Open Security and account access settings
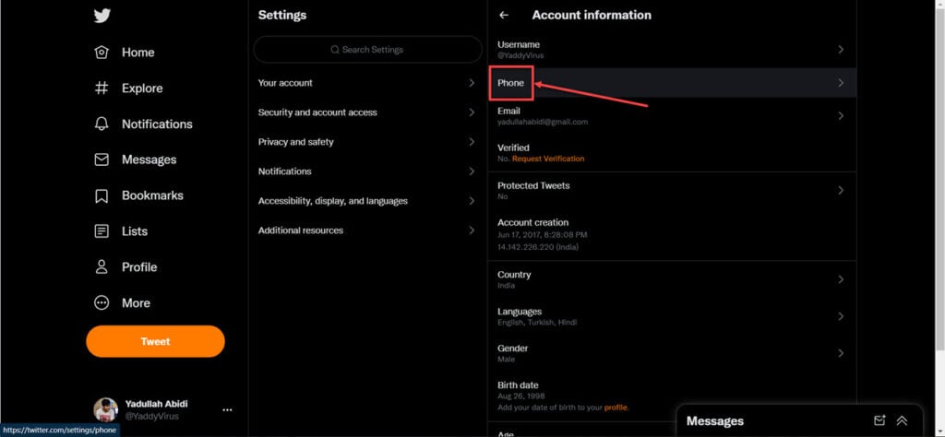The width and height of the screenshot is (945, 437). coord(367,112)
